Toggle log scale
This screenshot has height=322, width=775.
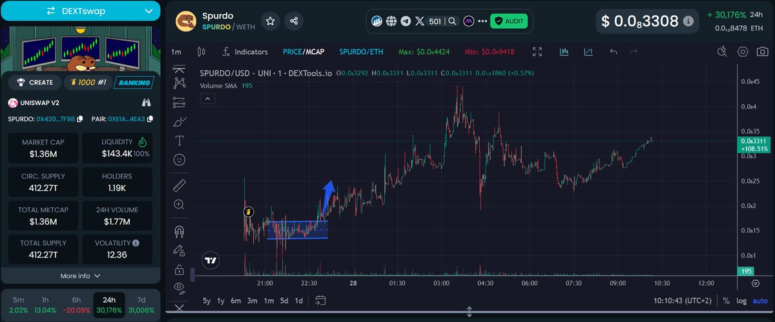[742, 301]
